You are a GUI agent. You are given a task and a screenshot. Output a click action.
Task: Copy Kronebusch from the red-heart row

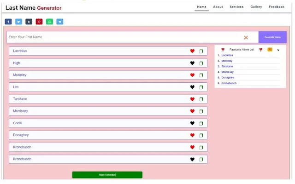[201, 147]
